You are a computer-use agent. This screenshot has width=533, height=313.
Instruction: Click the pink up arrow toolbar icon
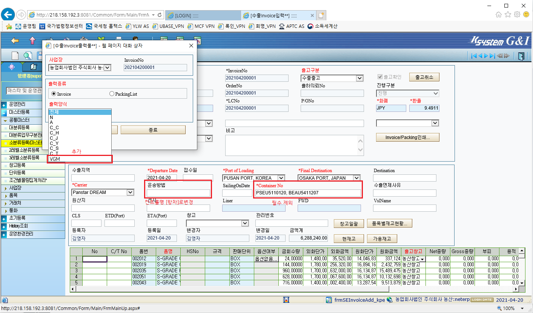pos(32,40)
